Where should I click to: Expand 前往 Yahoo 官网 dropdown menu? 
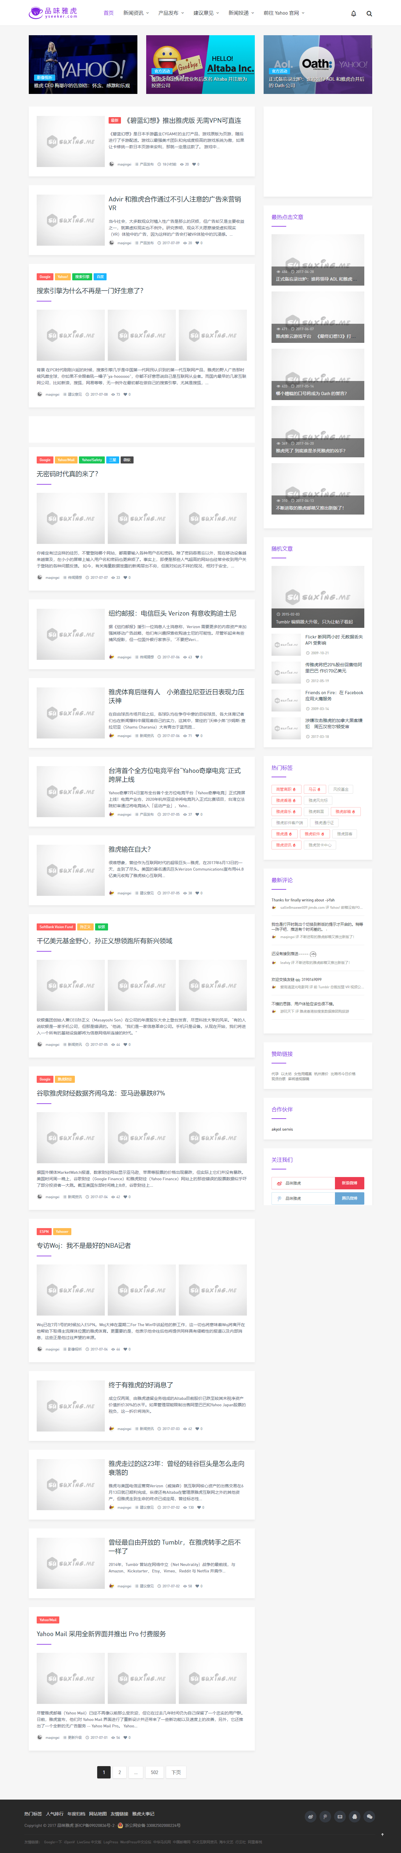[284, 13]
